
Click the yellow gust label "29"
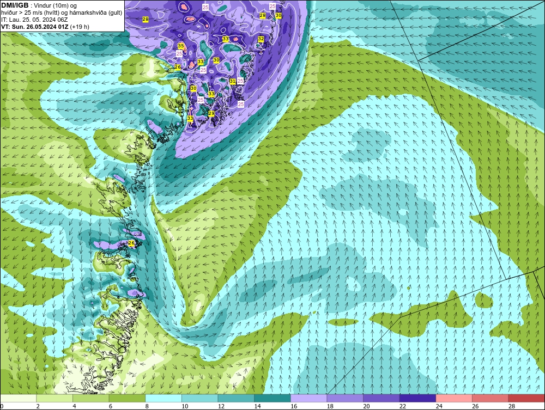(211, 113)
